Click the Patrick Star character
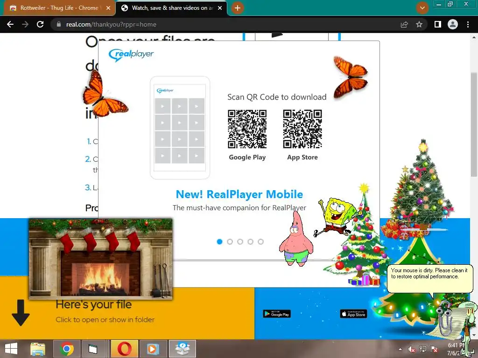Image resolution: width=478 pixels, height=358 pixels. [295, 240]
